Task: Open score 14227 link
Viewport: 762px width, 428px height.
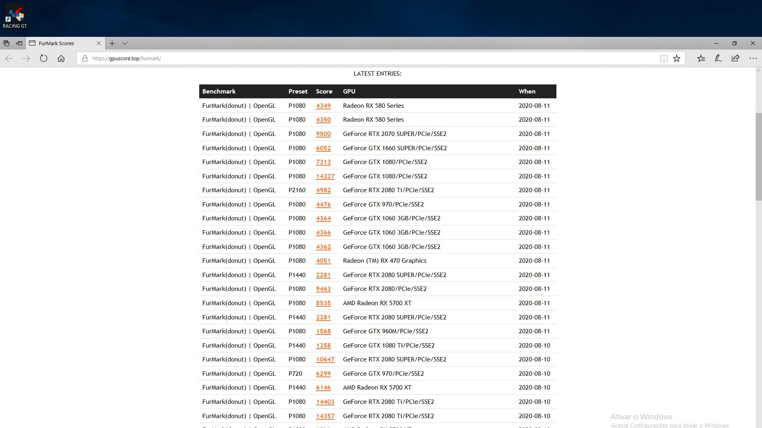Action: coord(325,176)
